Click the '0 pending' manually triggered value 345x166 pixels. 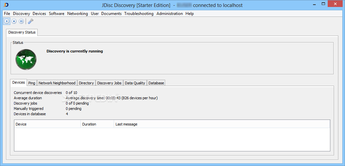coord(74,109)
